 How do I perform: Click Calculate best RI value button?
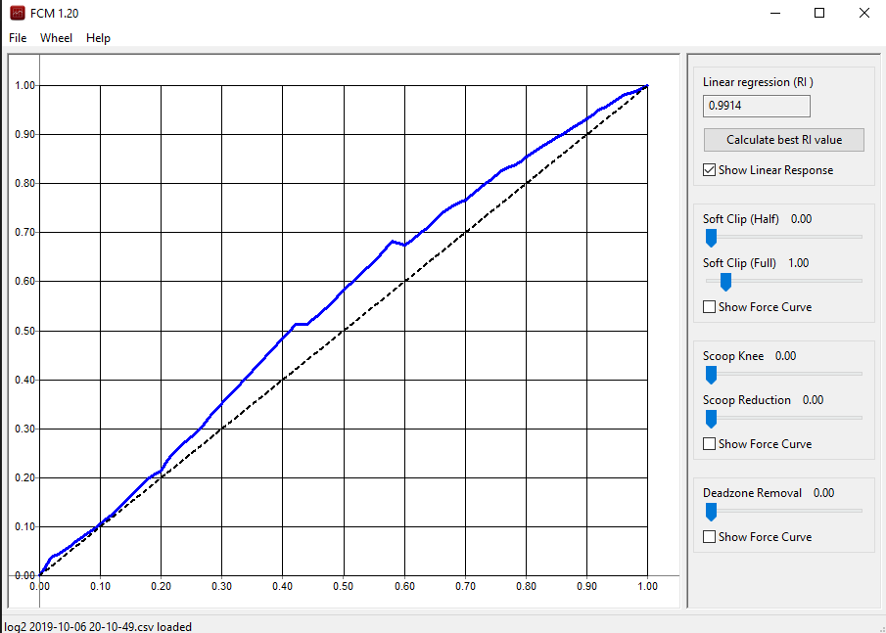[783, 140]
